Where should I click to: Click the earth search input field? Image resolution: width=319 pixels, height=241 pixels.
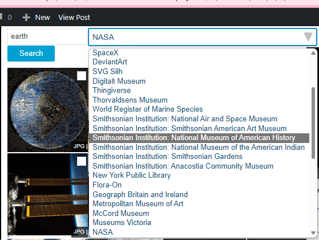(47, 36)
